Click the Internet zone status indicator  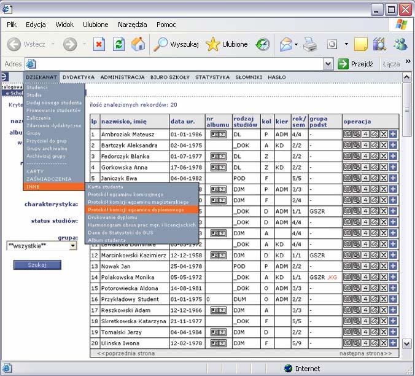point(302,369)
